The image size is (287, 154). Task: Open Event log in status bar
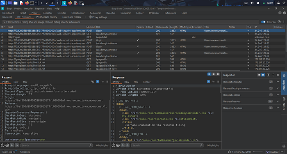click(x=9, y=152)
